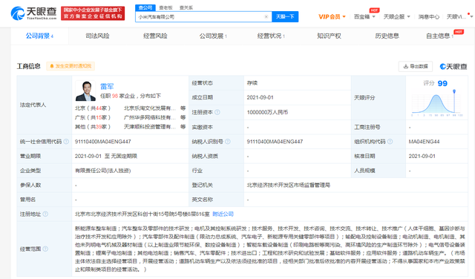
Task: Open the VIP会员 dropdown menu
Action: [x=332, y=16]
